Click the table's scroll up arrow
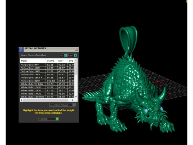 tap(76, 60)
